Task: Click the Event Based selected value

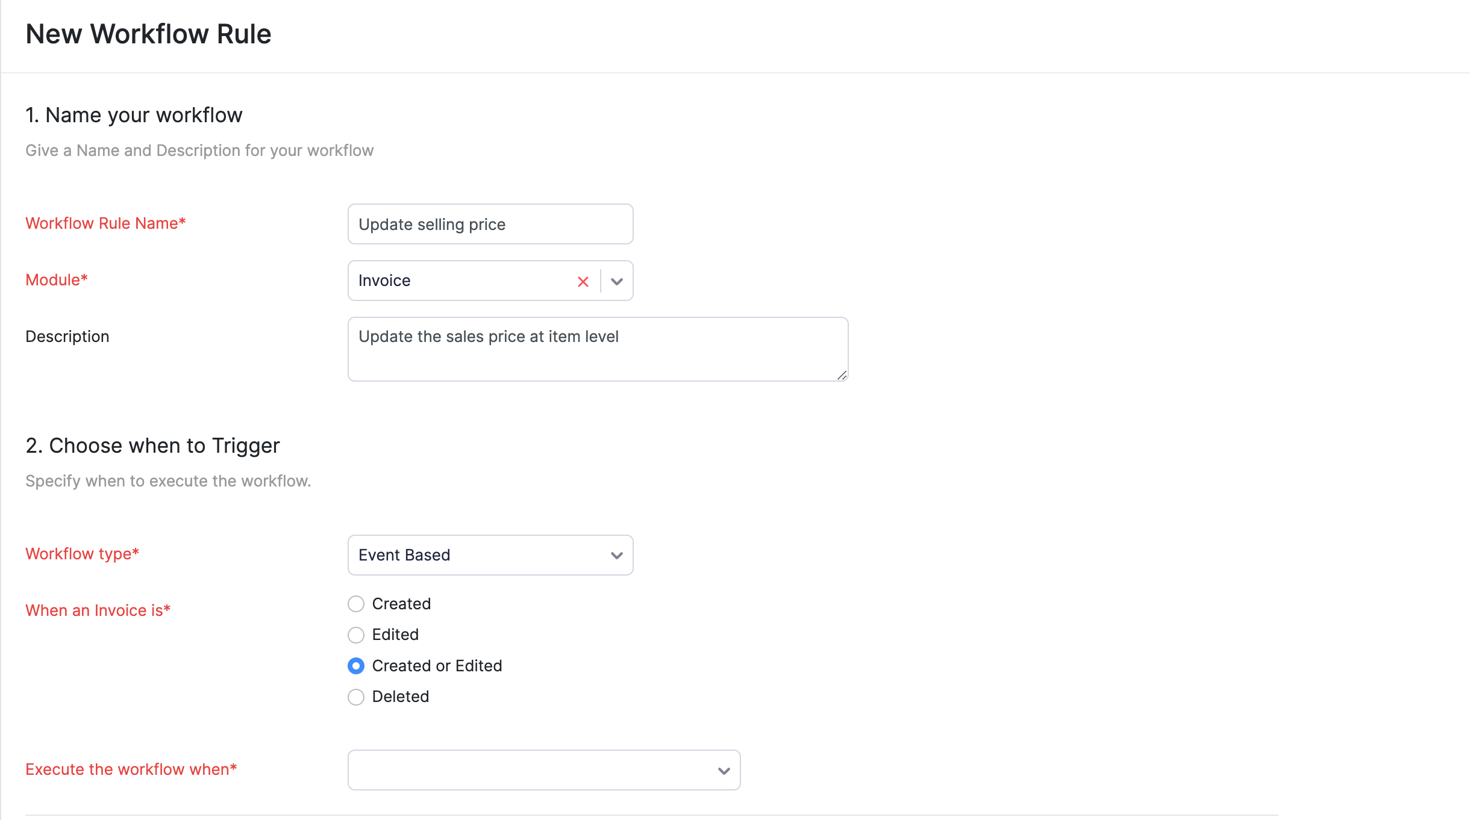Action: pyautogui.click(x=404, y=555)
